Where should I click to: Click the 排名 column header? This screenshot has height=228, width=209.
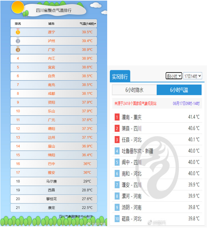tap(18, 24)
